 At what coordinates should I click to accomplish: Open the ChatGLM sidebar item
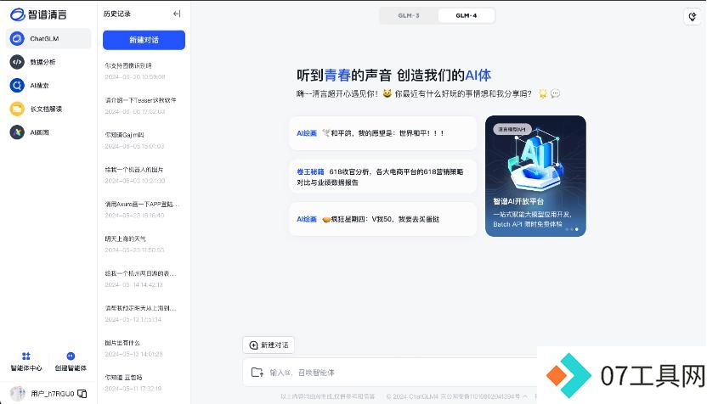48,39
